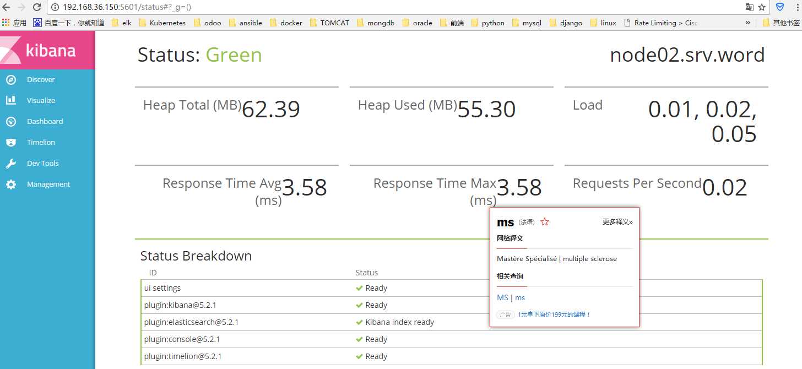Image resolution: width=802 pixels, height=369 pixels.
Task: Click the Kibana index ready status
Action: point(399,322)
